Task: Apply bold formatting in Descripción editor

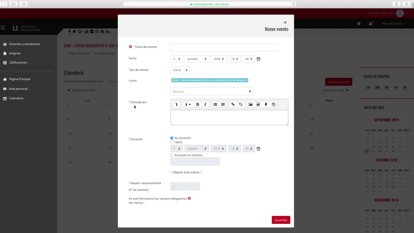Action: point(198,105)
